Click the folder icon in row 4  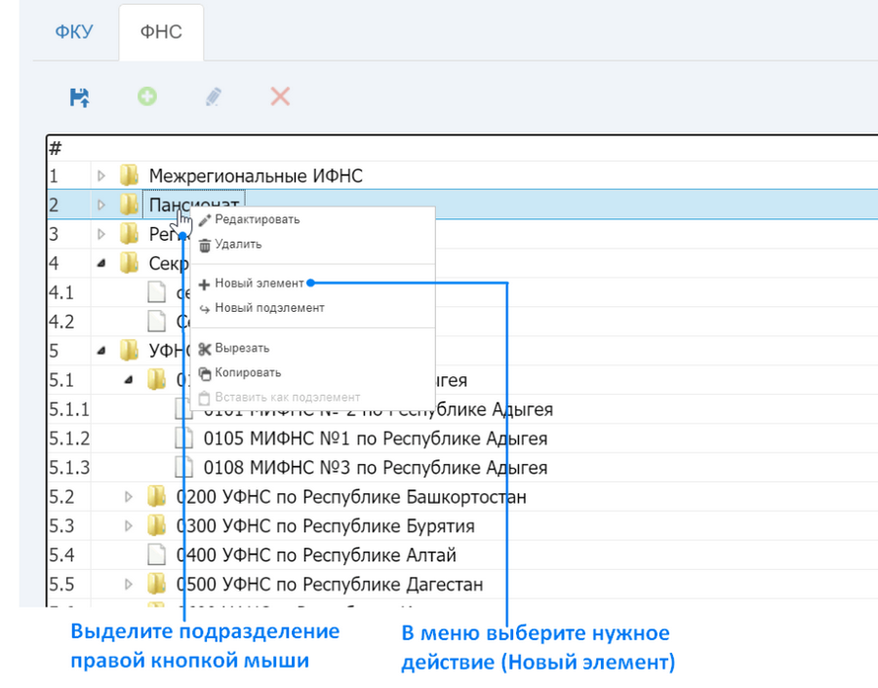tap(130, 263)
